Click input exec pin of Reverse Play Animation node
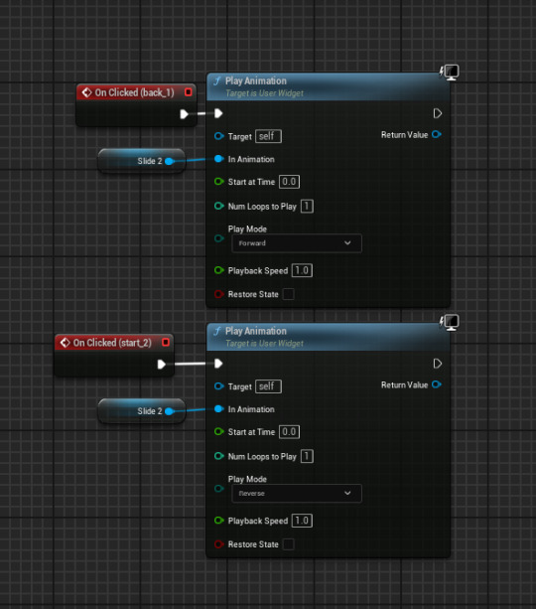 pos(218,364)
